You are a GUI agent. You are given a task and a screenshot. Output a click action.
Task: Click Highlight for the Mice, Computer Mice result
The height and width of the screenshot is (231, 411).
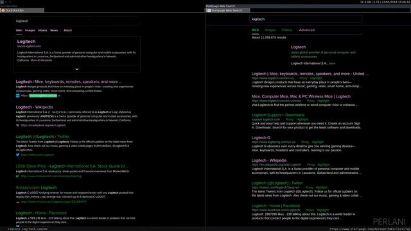(323, 101)
